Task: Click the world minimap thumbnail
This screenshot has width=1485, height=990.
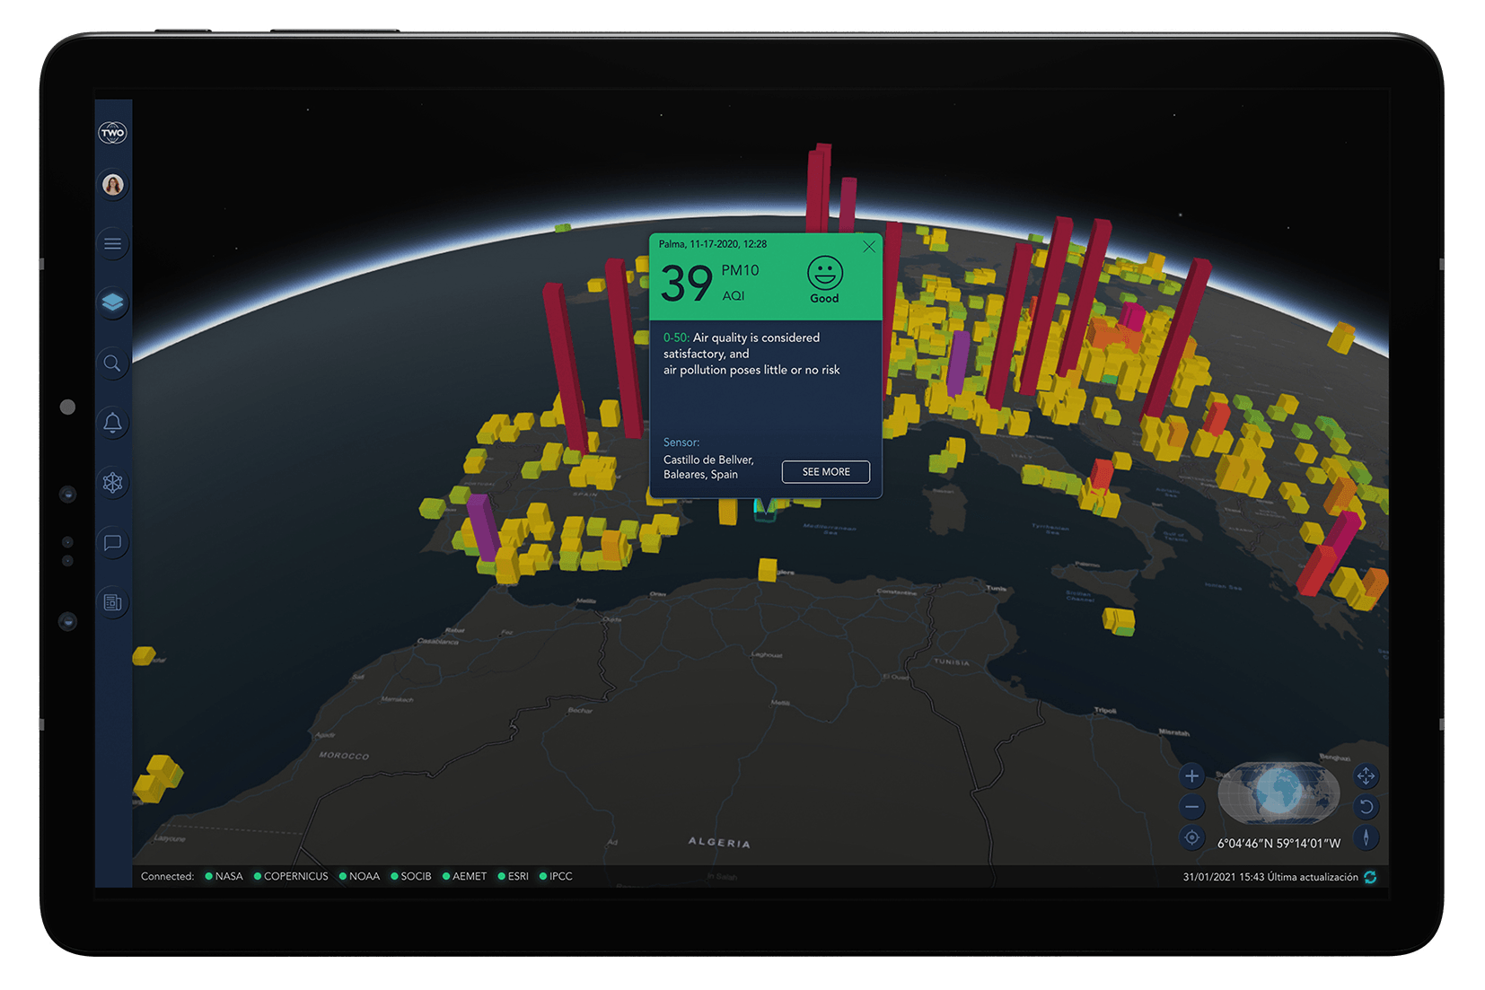Action: click(x=1279, y=793)
